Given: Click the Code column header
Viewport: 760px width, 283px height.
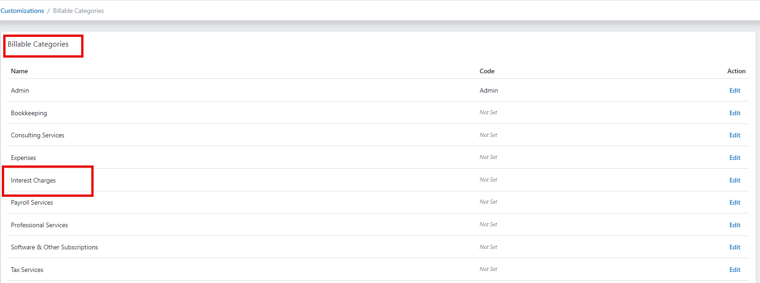Looking at the screenshot, I should tap(487, 71).
